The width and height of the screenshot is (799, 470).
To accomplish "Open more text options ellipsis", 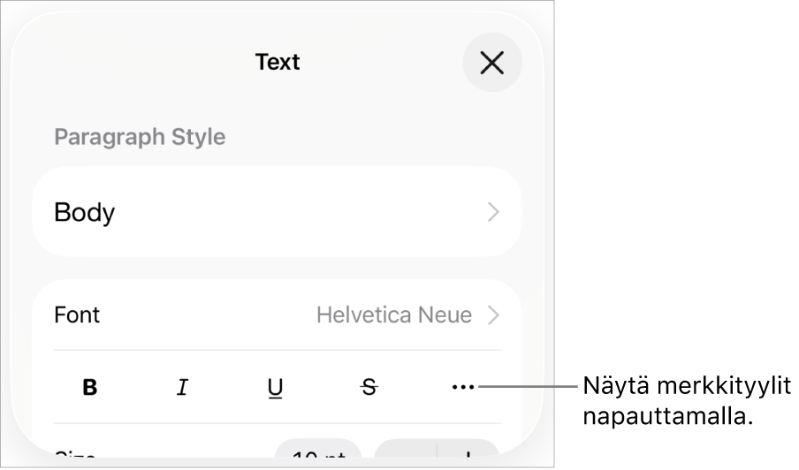I will [x=462, y=387].
